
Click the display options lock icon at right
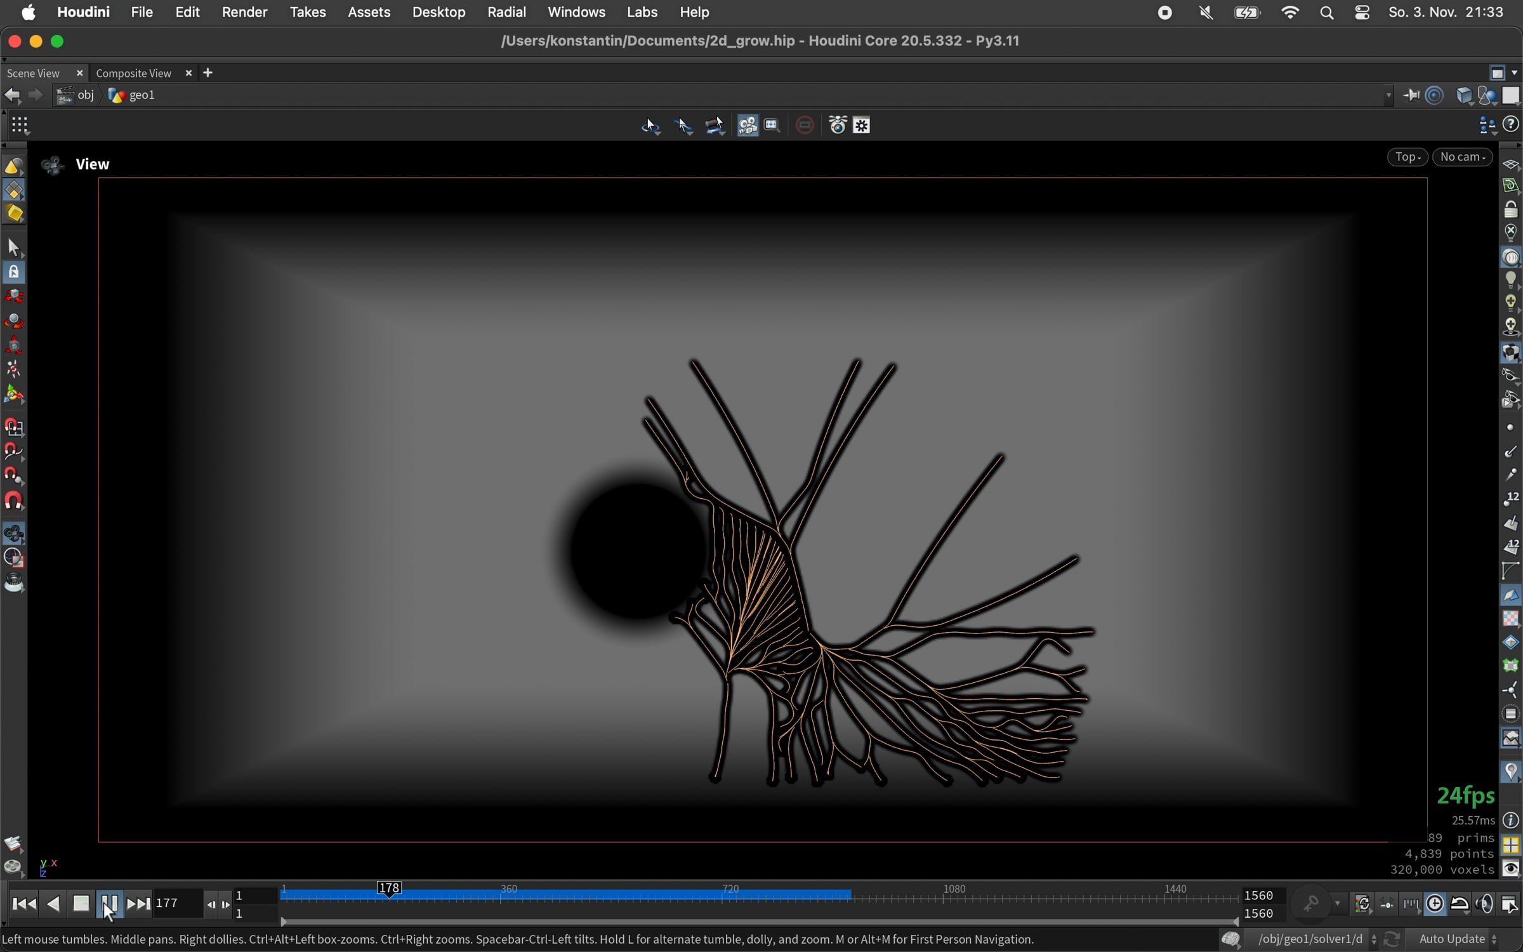(1511, 209)
